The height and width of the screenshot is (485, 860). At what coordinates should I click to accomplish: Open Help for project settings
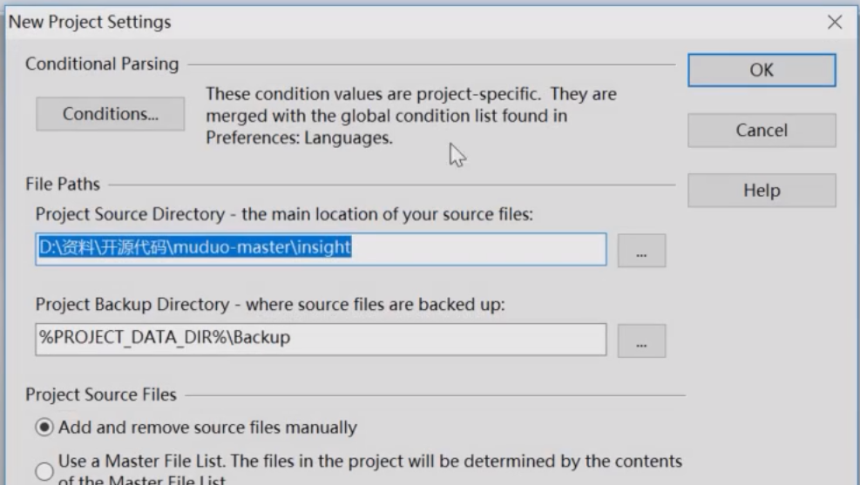click(x=761, y=191)
